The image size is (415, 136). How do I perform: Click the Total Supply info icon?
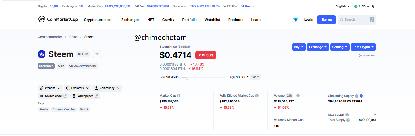348,120
